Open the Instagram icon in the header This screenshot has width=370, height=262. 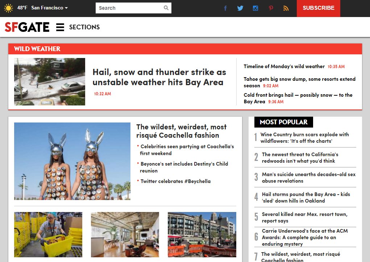[x=255, y=8]
